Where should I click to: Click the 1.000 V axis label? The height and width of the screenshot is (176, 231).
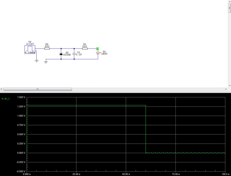(x=21, y=116)
